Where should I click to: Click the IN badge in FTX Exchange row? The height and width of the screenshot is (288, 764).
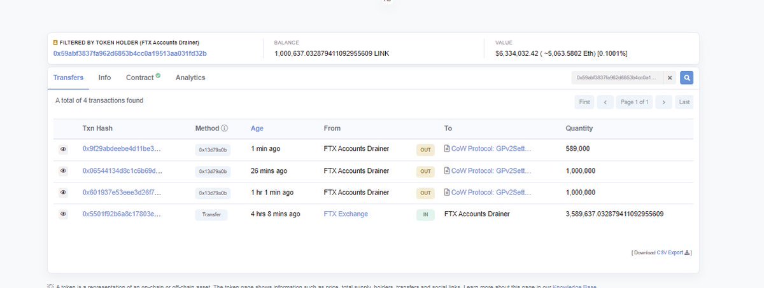(425, 215)
